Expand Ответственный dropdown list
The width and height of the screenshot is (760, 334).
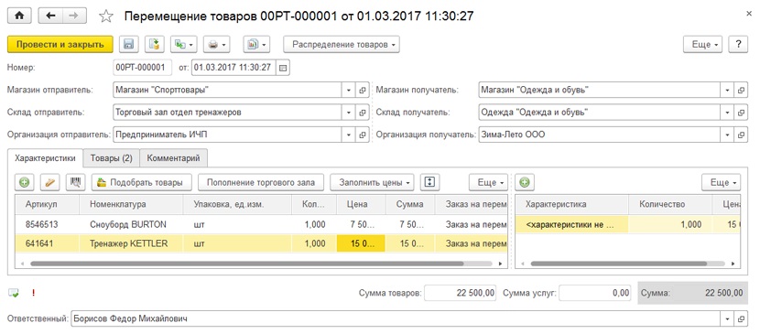727,319
